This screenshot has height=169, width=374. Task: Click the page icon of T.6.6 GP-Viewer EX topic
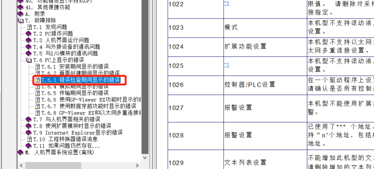click(38, 99)
